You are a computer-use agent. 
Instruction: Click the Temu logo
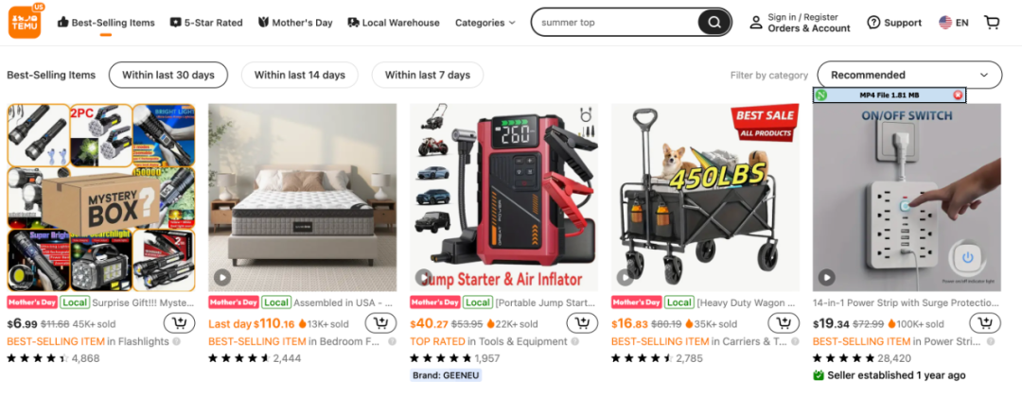pos(25,22)
